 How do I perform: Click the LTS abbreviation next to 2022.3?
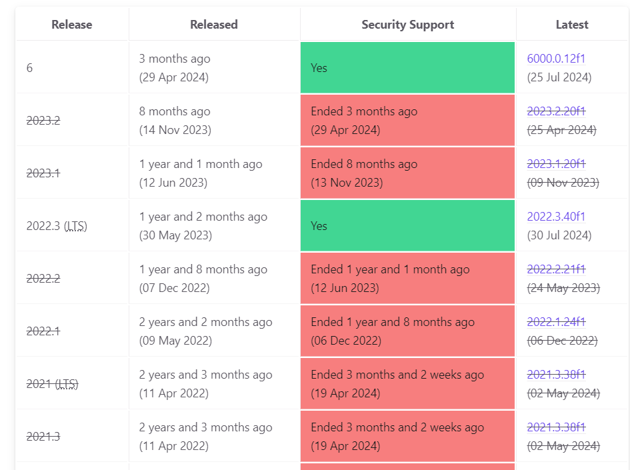75,226
